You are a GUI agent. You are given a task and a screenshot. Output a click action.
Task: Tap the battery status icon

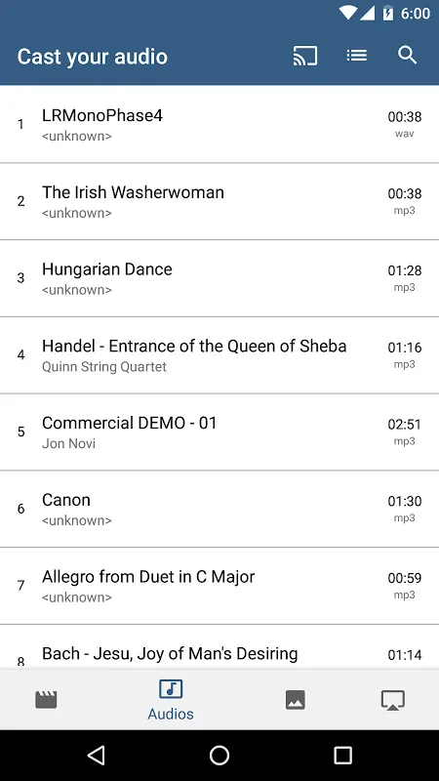point(388,13)
